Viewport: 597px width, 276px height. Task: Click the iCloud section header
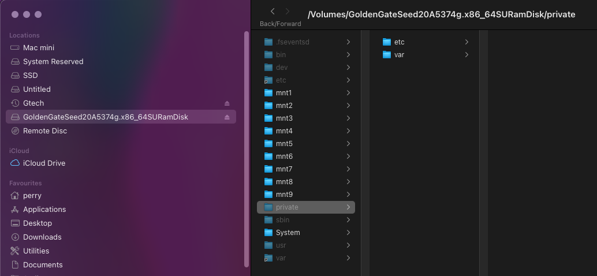tap(19, 151)
